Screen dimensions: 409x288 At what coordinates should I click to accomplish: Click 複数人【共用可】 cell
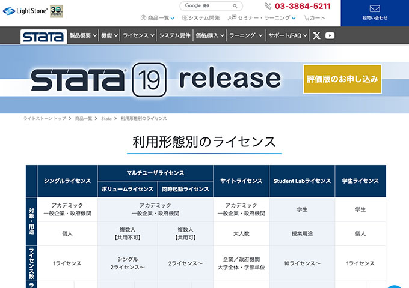point(185,233)
